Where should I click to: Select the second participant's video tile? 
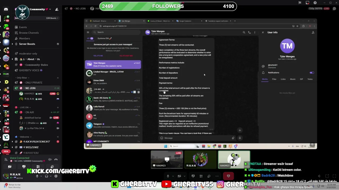tap(200, 160)
